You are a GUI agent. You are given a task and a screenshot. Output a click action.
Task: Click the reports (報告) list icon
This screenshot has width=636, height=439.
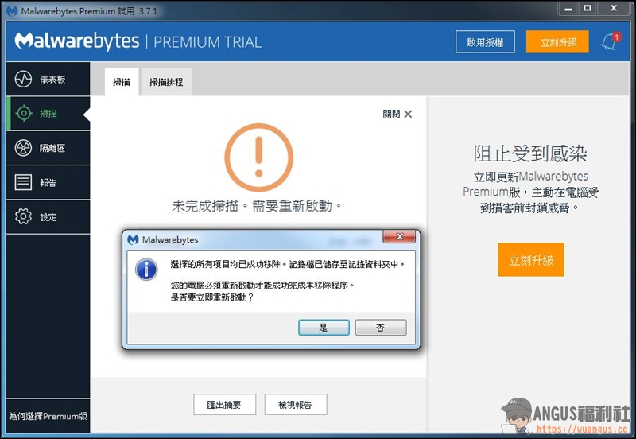click(x=24, y=182)
